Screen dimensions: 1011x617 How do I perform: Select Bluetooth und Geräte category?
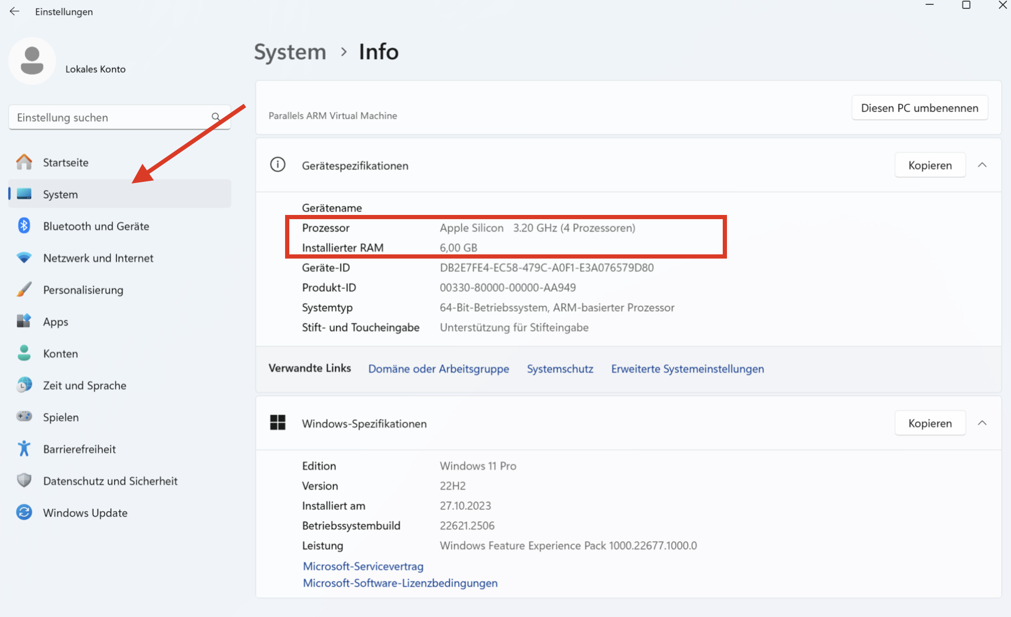pyautogui.click(x=119, y=225)
